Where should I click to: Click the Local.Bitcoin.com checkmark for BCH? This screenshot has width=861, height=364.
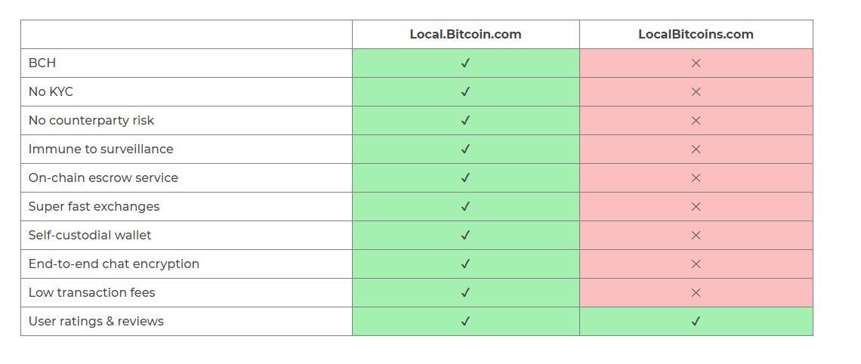(465, 63)
